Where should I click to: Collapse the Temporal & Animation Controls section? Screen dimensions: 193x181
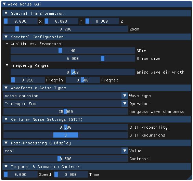point(96,167)
